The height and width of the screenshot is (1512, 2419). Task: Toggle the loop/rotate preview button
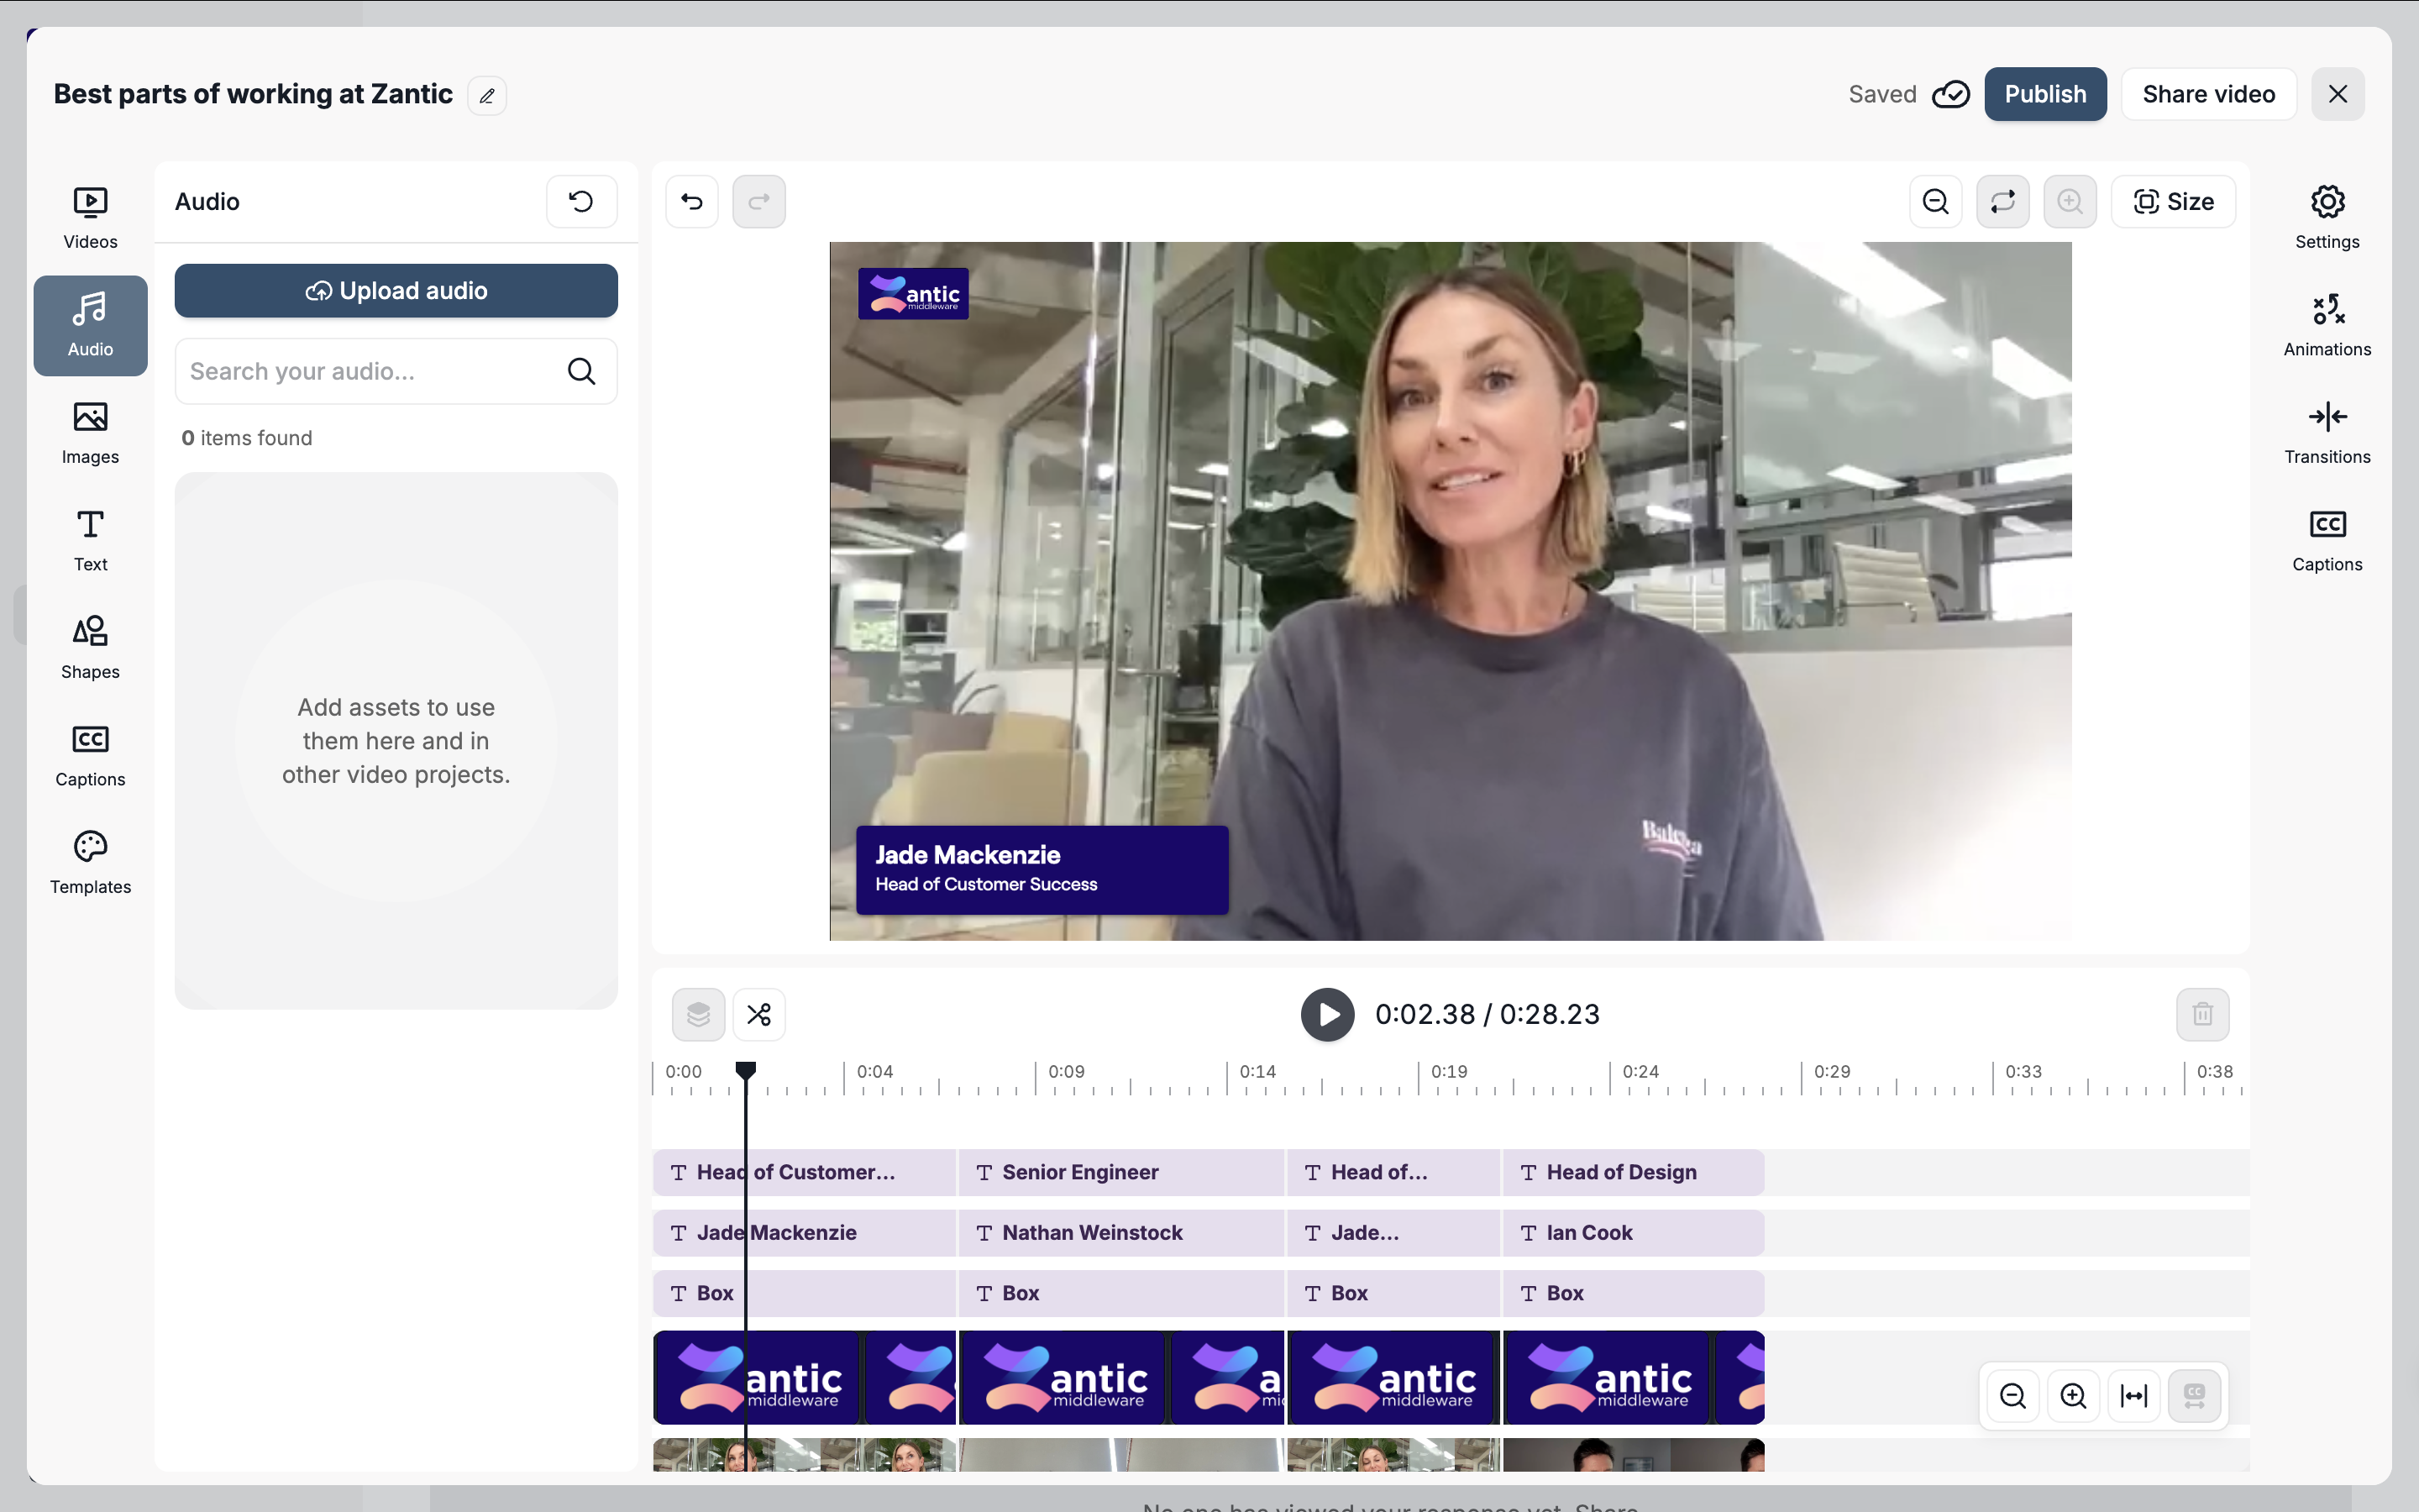coord(2002,202)
